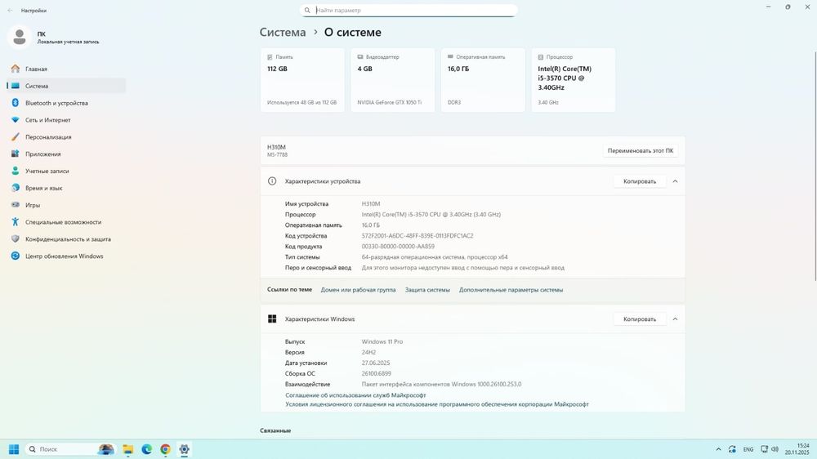Viewport: 817px width, 459px height.
Task: Open Соглашение об использовании служб Майкрософт
Action: pos(355,395)
